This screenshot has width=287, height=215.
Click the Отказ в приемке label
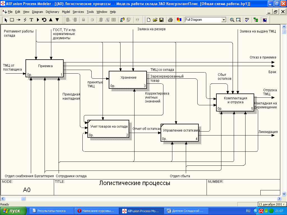263,57
